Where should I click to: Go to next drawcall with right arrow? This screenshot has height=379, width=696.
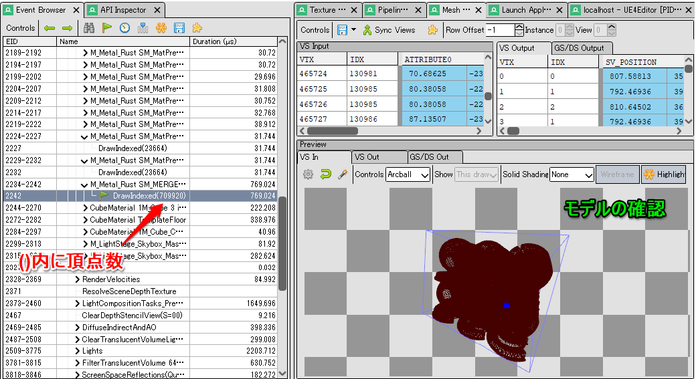tap(67, 28)
